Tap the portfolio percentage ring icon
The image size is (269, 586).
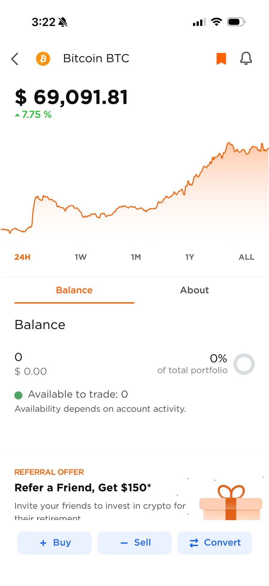point(244,364)
